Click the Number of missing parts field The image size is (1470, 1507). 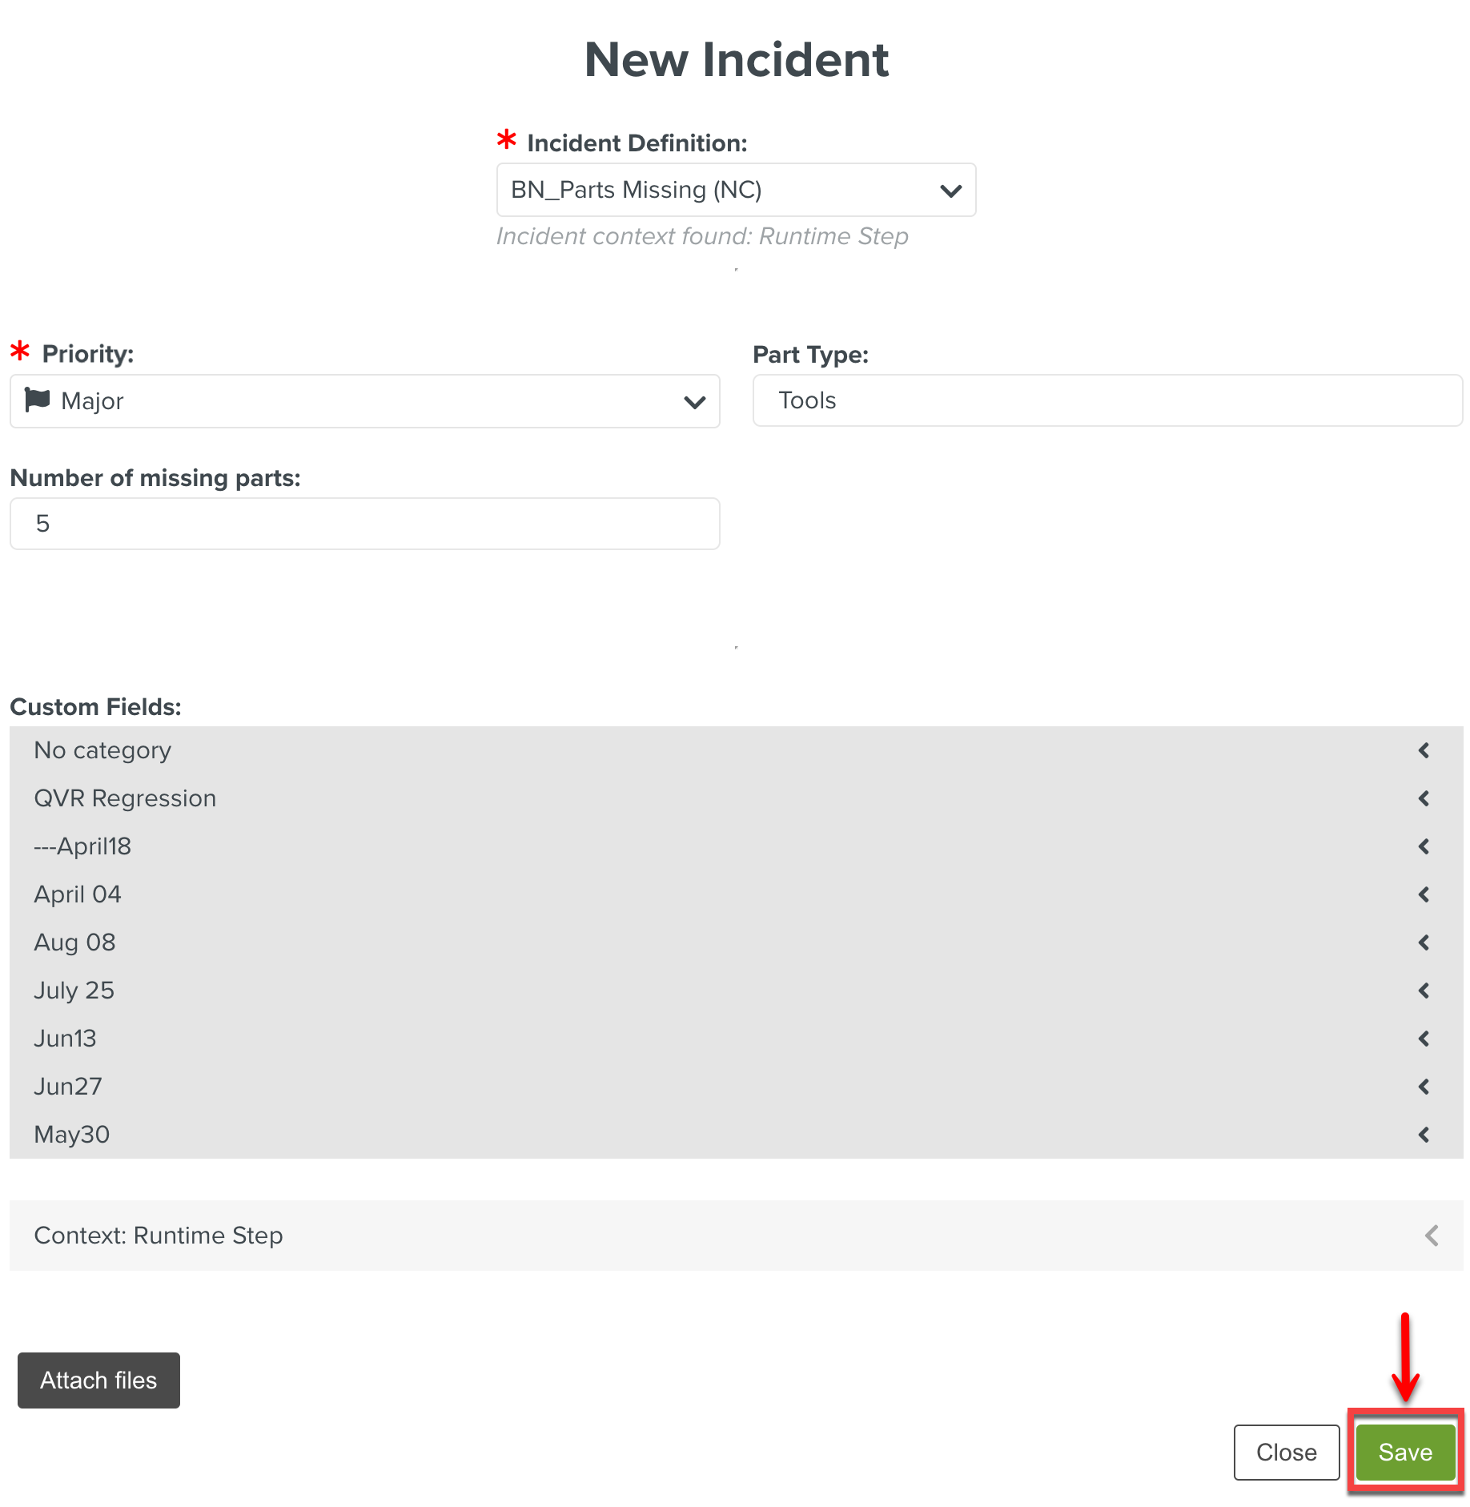click(x=364, y=524)
